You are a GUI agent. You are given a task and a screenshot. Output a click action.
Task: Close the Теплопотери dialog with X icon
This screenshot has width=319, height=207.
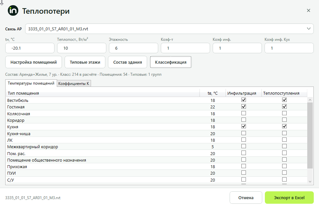309,10
